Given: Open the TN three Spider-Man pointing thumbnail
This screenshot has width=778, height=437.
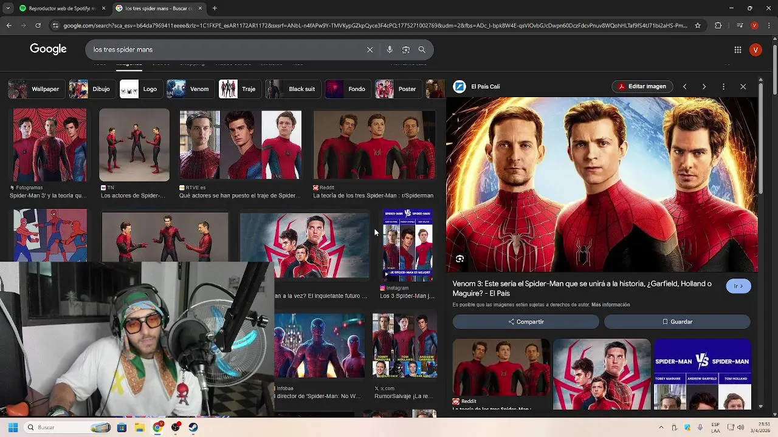Looking at the screenshot, I should [x=134, y=145].
